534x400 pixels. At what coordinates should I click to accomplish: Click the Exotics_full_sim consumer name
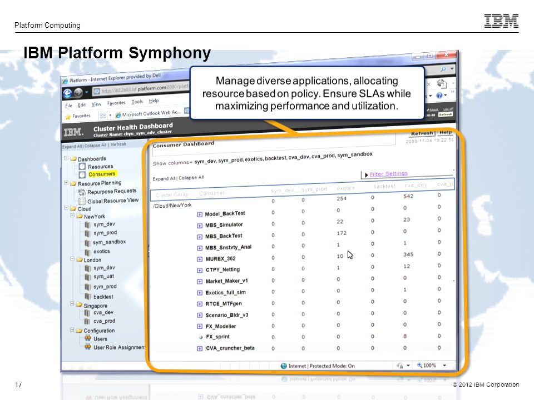click(225, 293)
